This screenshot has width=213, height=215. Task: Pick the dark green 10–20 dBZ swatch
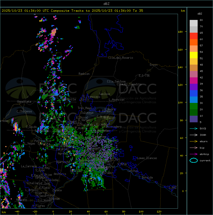pos(194,113)
